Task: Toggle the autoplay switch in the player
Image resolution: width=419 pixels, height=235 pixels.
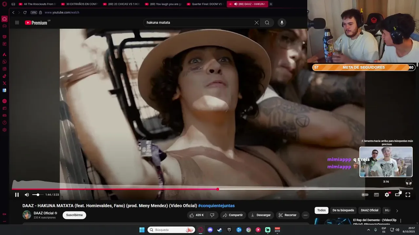Action: click(365, 195)
